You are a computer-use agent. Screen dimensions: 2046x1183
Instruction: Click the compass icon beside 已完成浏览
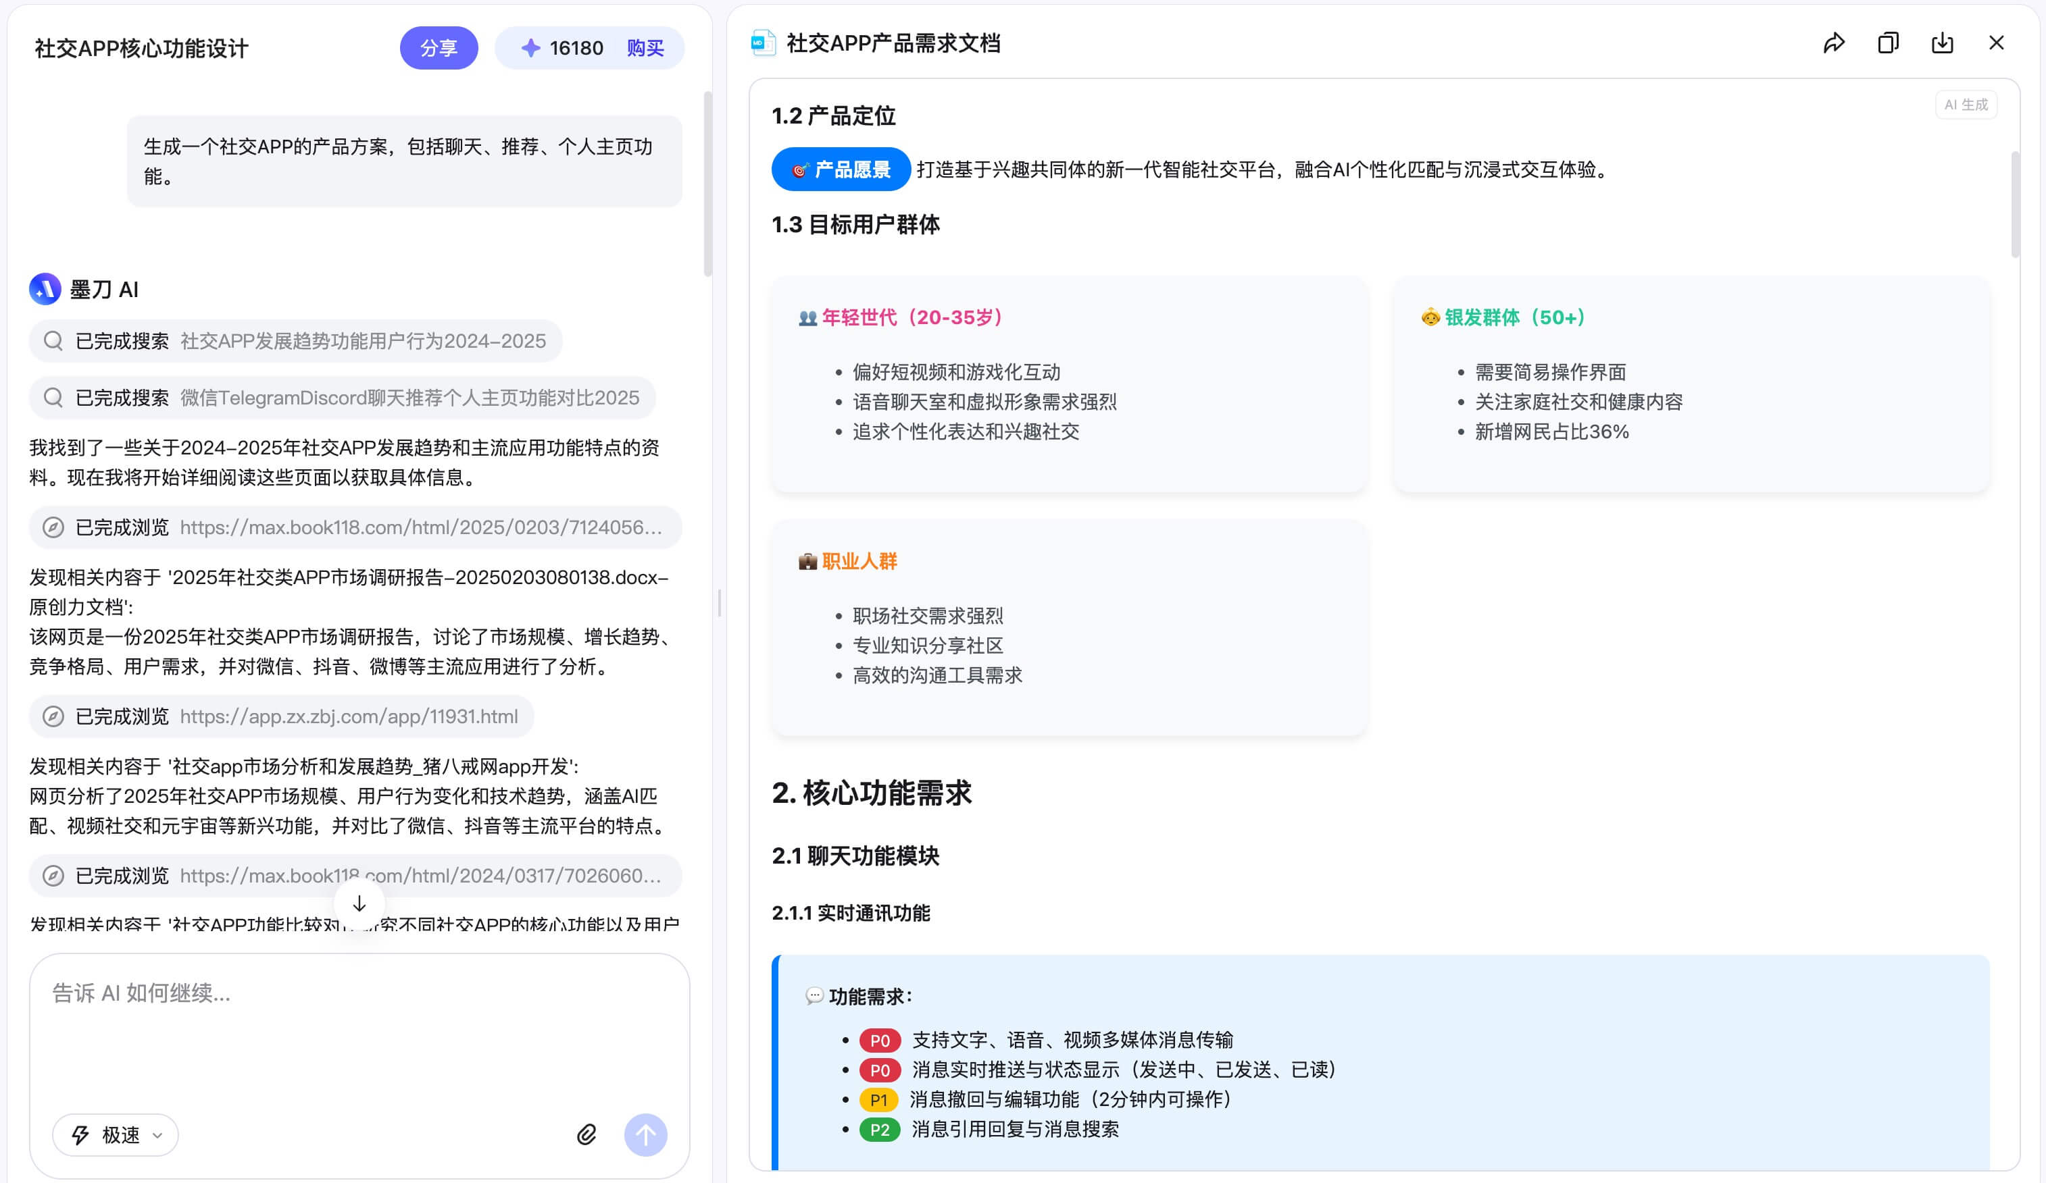[x=53, y=527]
